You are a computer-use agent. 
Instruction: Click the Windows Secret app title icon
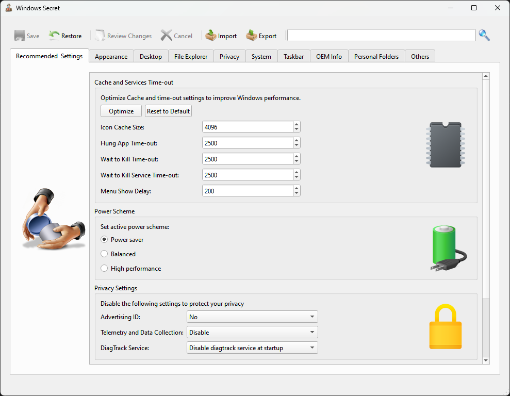pyautogui.click(x=9, y=8)
